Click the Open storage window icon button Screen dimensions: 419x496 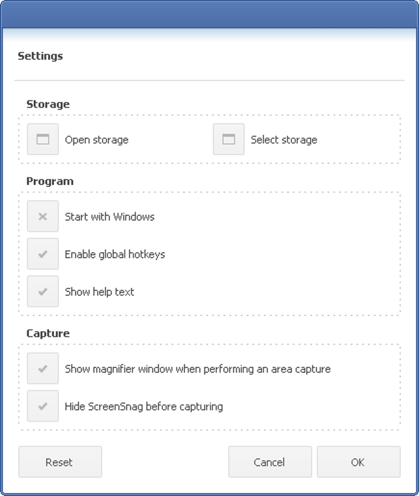(43, 139)
